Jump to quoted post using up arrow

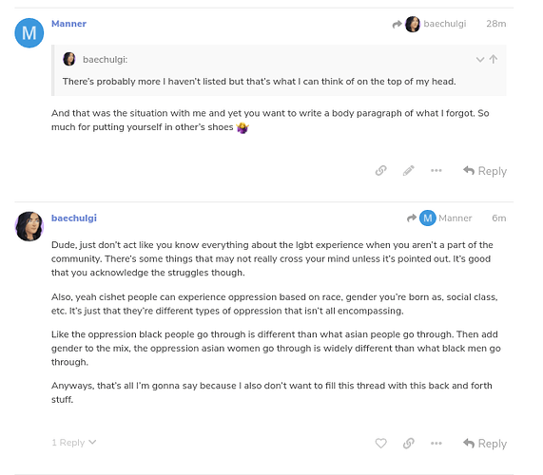pyautogui.click(x=494, y=59)
